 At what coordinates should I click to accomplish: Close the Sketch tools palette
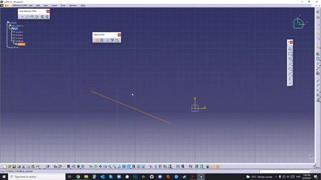[119, 35]
